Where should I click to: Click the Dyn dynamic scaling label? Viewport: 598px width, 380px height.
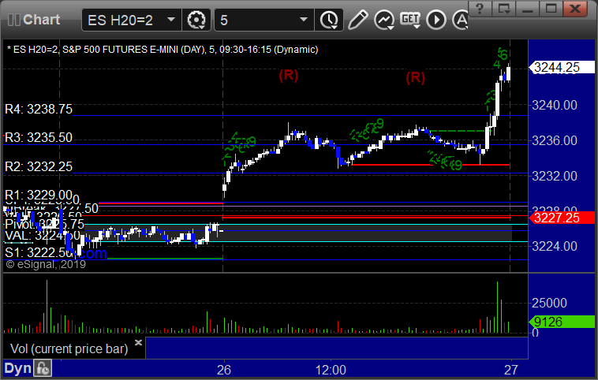pyautogui.click(x=17, y=368)
